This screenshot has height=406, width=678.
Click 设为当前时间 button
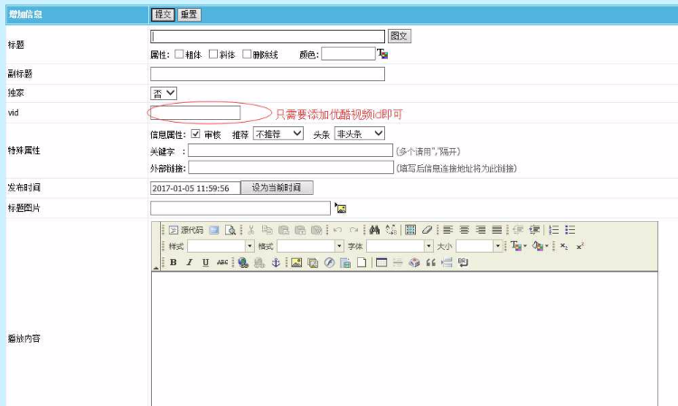[277, 188]
